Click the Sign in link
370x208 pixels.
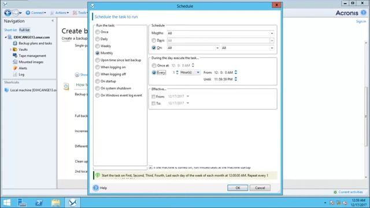[361, 21]
